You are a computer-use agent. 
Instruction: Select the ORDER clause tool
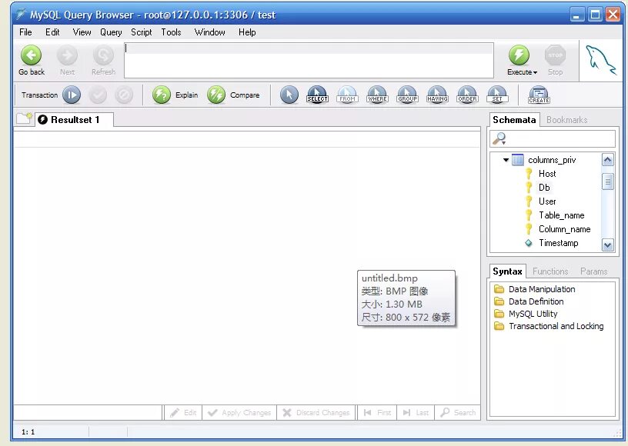pos(467,95)
